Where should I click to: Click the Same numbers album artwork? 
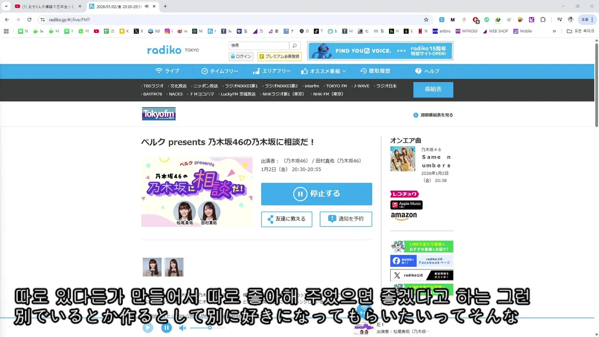point(402,159)
